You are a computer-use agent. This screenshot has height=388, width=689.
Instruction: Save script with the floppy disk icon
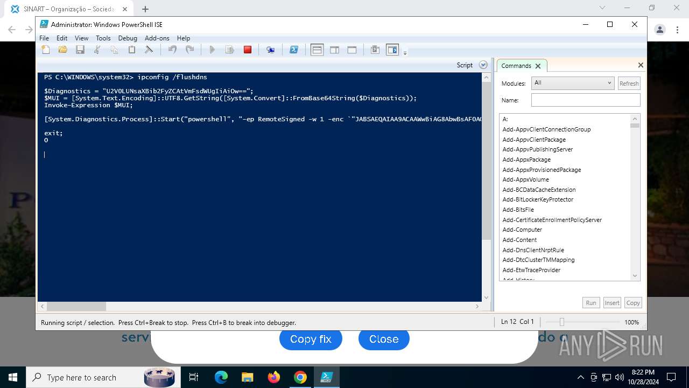(x=80, y=50)
